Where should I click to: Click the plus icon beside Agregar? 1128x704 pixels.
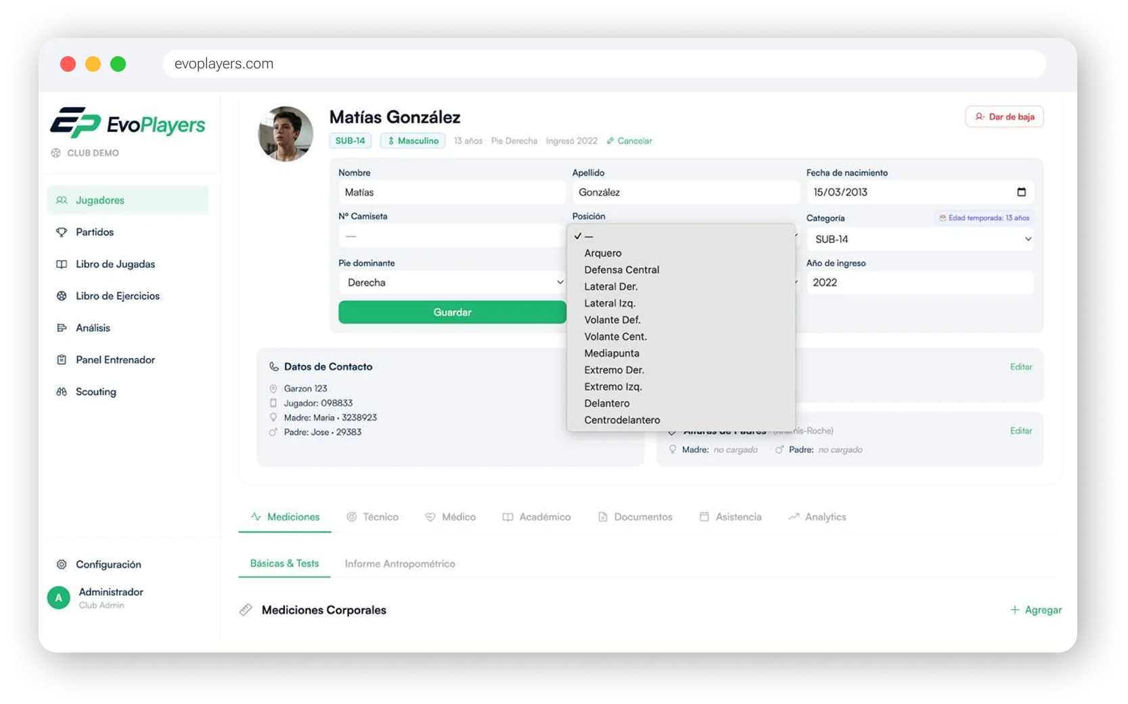1014,610
